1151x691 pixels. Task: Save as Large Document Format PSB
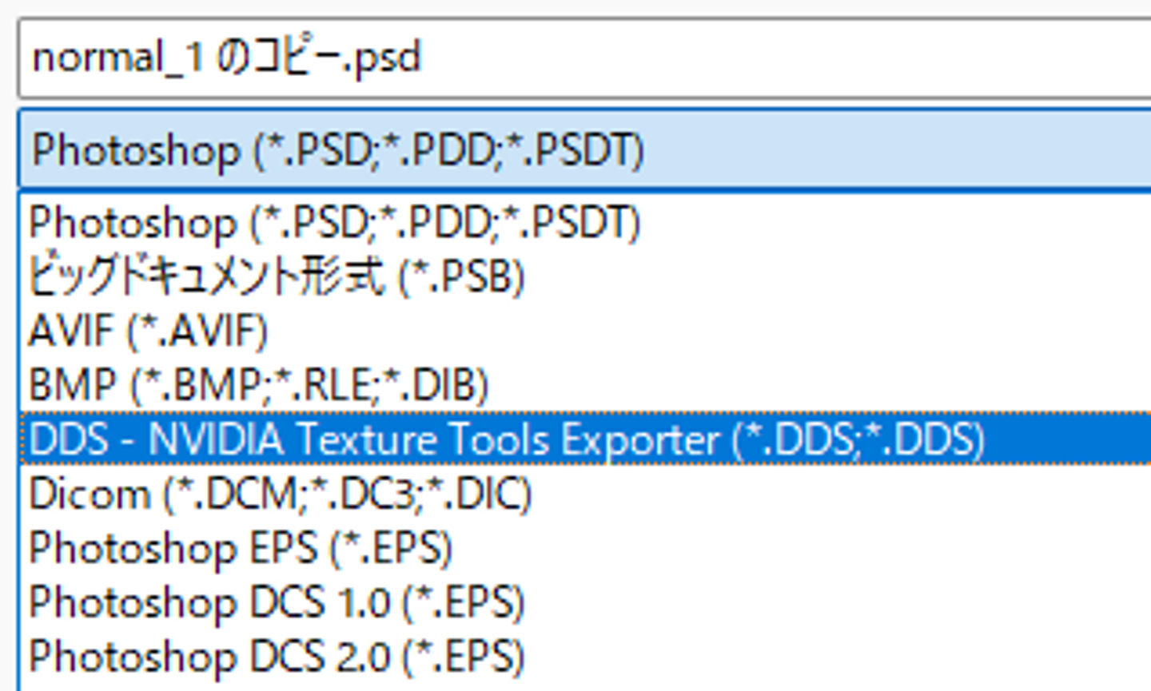pos(277,277)
